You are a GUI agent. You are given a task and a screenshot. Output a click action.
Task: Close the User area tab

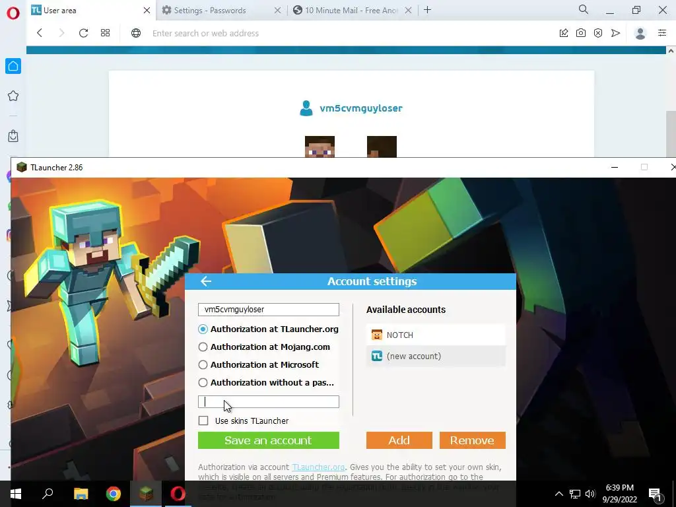point(147,11)
